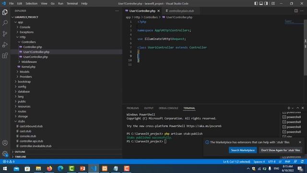Change language mode PHP in status bar
307x173 pixels.
[287, 161]
